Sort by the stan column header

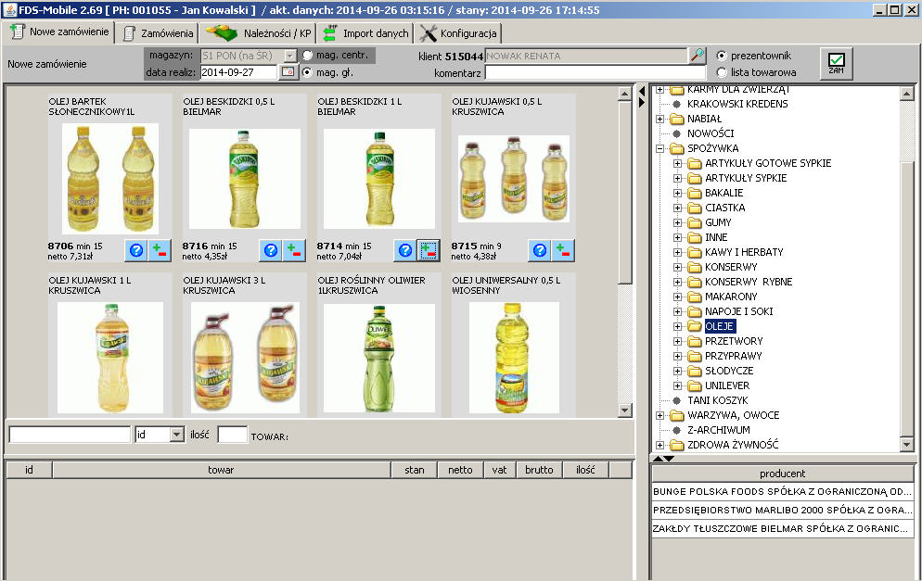tap(415, 470)
